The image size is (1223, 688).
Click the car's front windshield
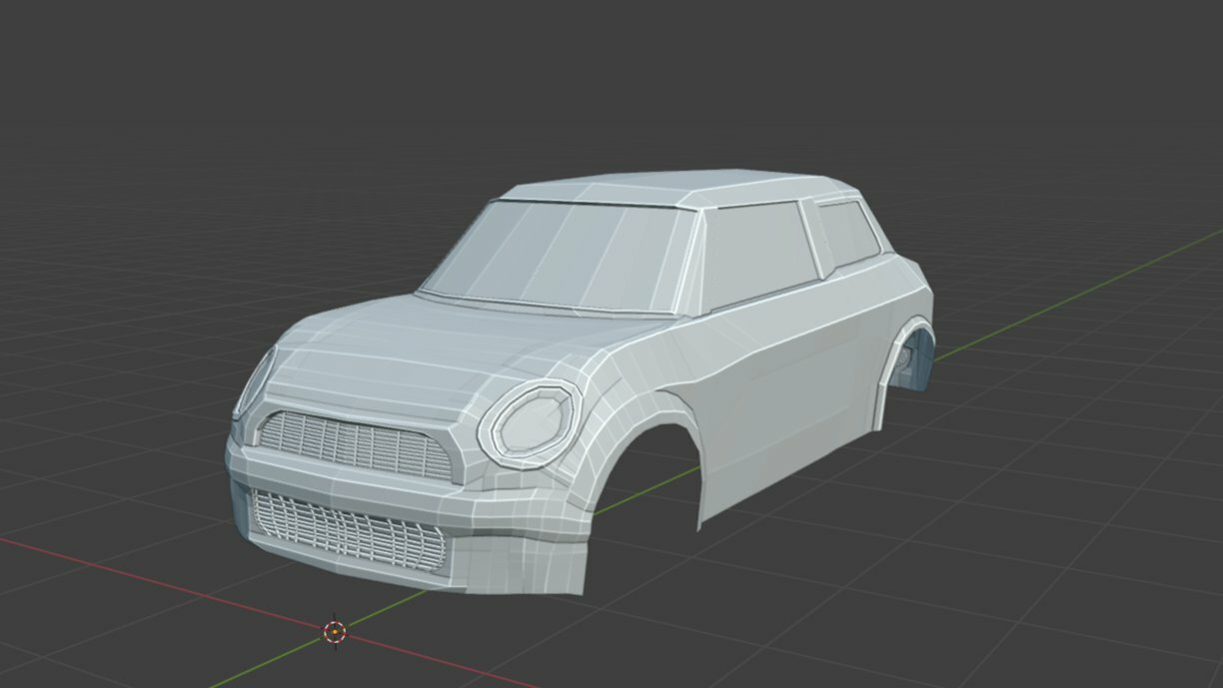point(560,257)
